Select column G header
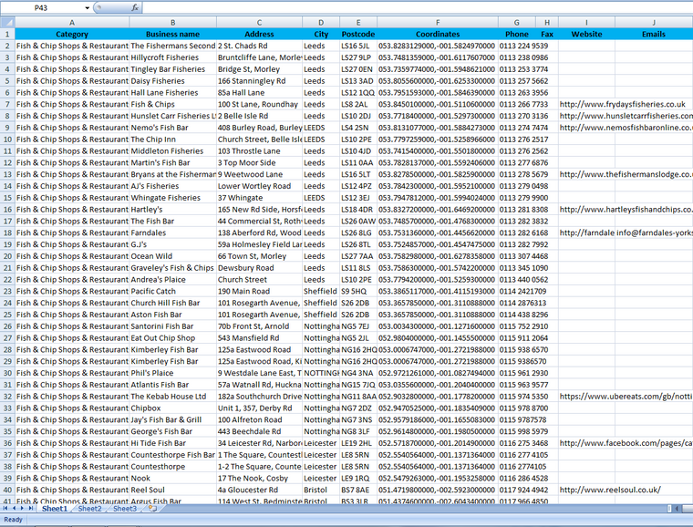 pos(517,23)
